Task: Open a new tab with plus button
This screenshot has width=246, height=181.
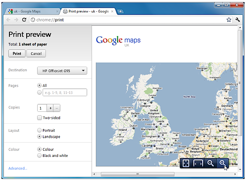Action: [121, 11]
